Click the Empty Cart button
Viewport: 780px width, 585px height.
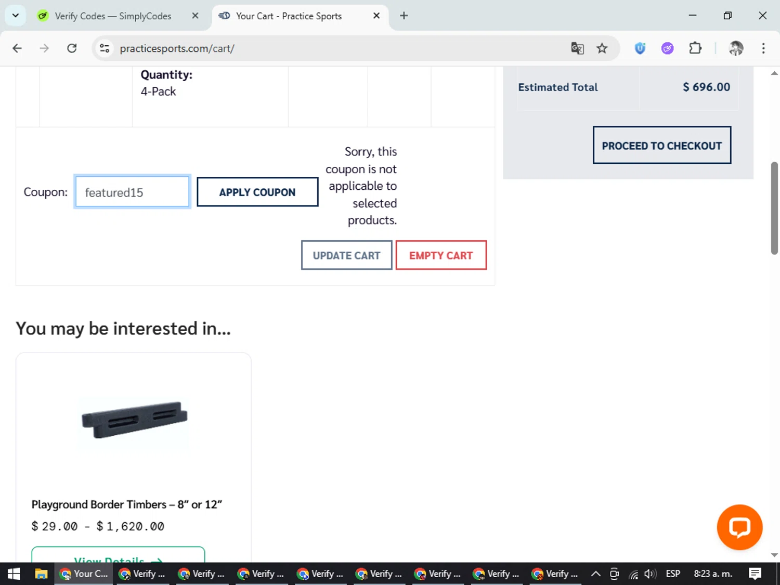coord(441,255)
